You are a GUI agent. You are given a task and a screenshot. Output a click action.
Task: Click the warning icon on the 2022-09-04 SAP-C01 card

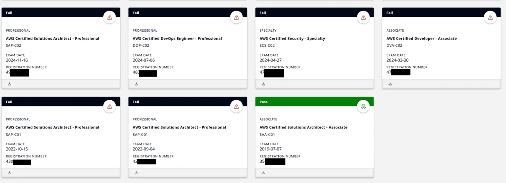(237, 106)
